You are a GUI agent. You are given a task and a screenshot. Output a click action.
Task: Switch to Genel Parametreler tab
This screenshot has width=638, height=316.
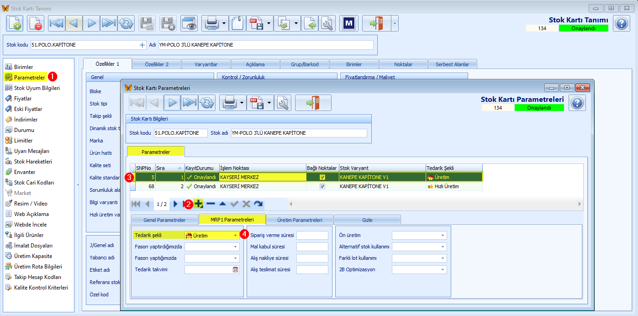tap(164, 220)
